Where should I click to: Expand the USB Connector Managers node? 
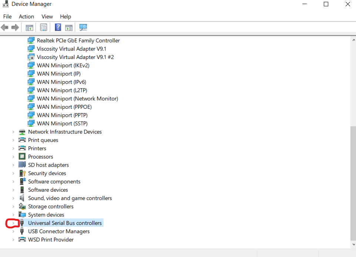pos(13,232)
